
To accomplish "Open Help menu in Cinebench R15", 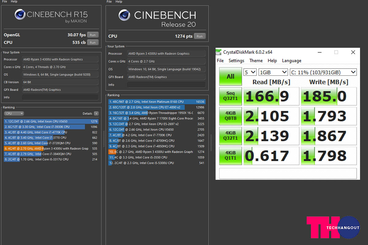I will click(x=14, y=2).
